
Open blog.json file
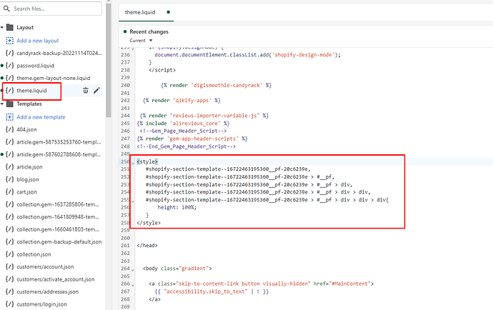pyautogui.click(x=28, y=179)
